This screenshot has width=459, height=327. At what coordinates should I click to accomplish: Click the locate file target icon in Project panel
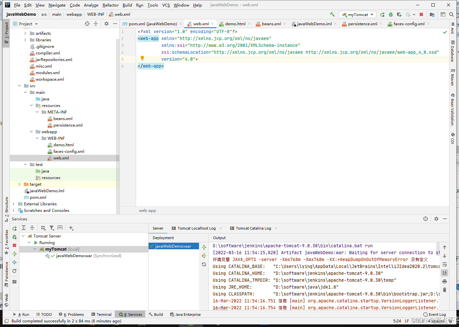tap(87, 24)
